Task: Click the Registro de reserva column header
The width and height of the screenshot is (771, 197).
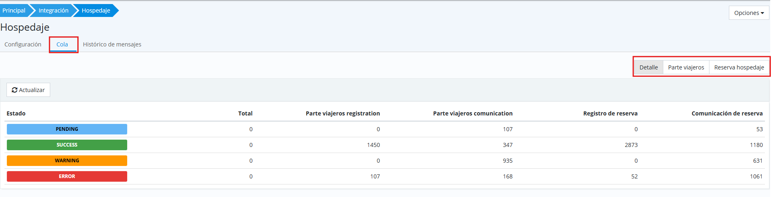Action: coord(610,113)
